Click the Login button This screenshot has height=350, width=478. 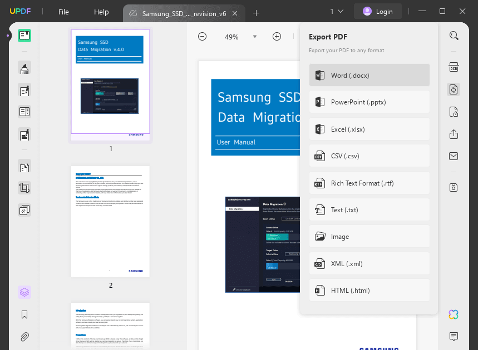coord(378,11)
